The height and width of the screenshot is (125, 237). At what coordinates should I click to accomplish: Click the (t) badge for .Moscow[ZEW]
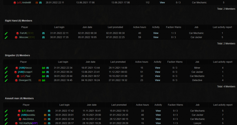43,37
